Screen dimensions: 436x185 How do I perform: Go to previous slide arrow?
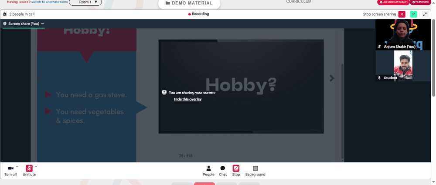(x=40, y=78)
